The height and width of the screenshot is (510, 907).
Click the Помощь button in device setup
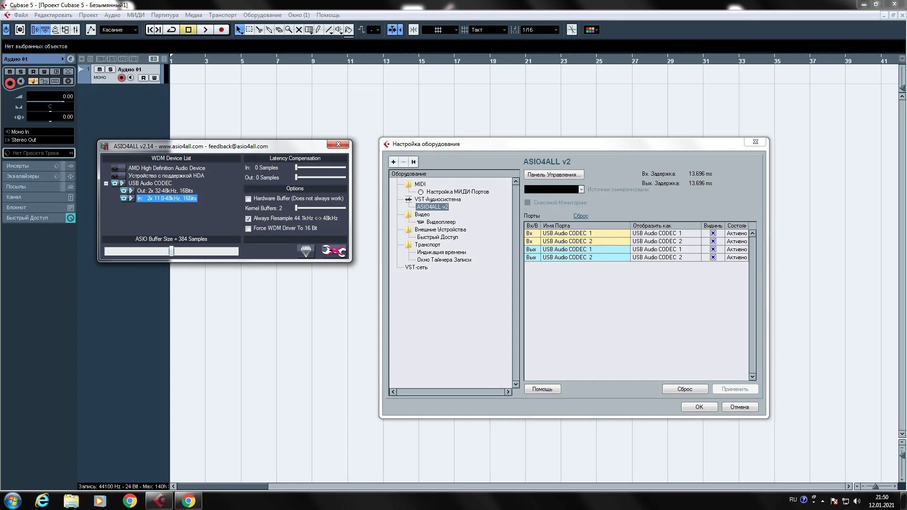pyautogui.click(x=542, y=389)
